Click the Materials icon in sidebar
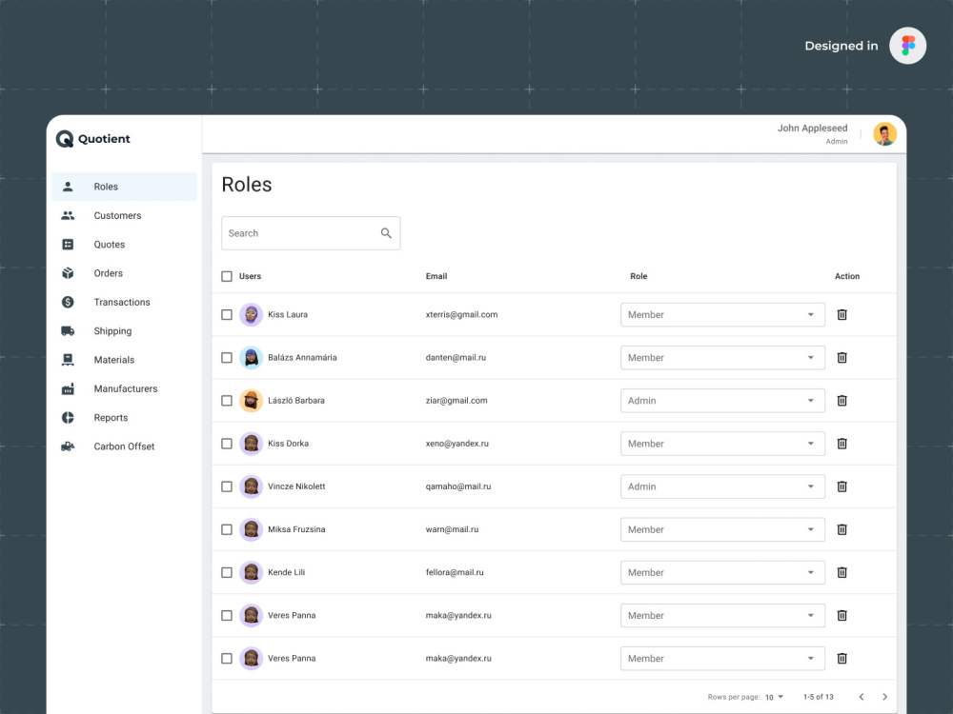This screenshot has height=714, width=953. click(x=68, y=360)
